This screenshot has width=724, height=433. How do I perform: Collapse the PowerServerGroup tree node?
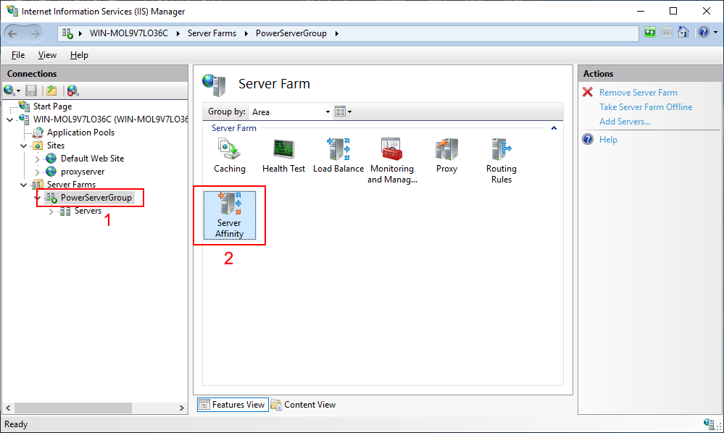click(38, 198)
